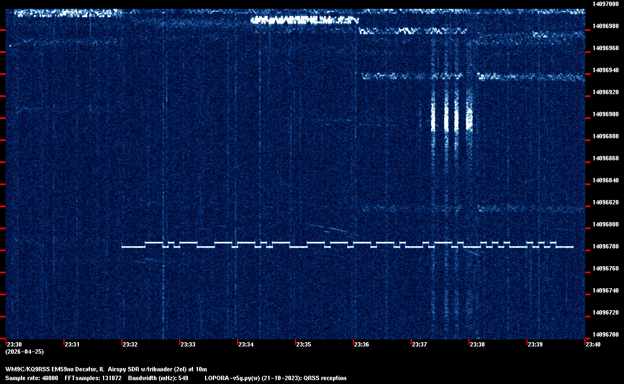Click the WM9C/KQ9RSS station caption text
The image size is (624, 384).
click(106, 369)
